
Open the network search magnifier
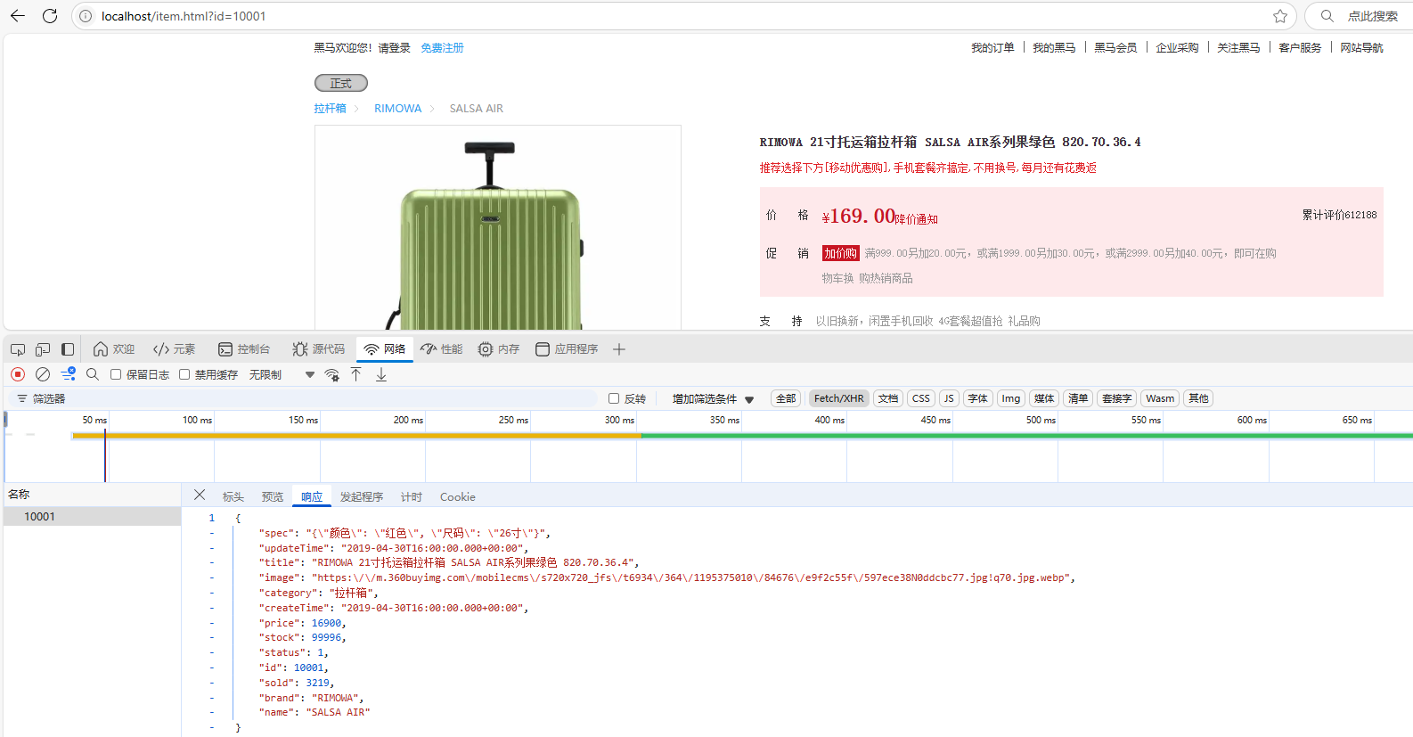(x=93, y=374)
